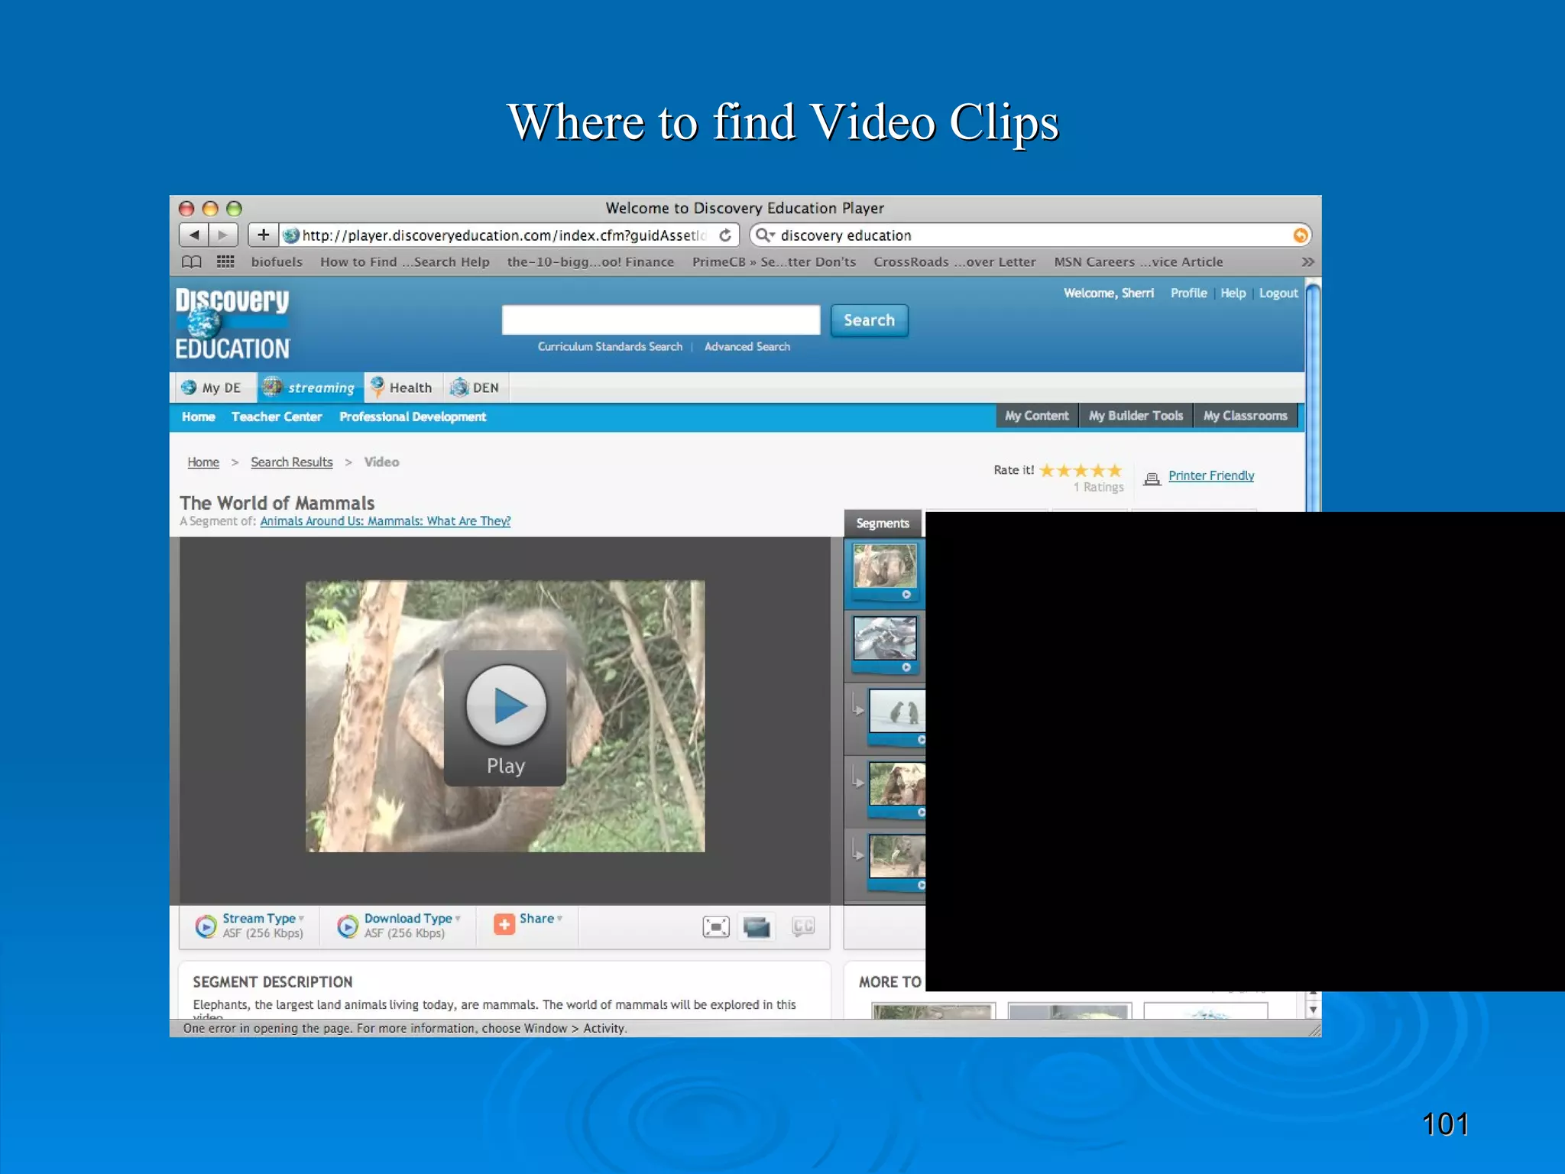
Task: Switch to the DEN tab
Action: click(475, 388)
